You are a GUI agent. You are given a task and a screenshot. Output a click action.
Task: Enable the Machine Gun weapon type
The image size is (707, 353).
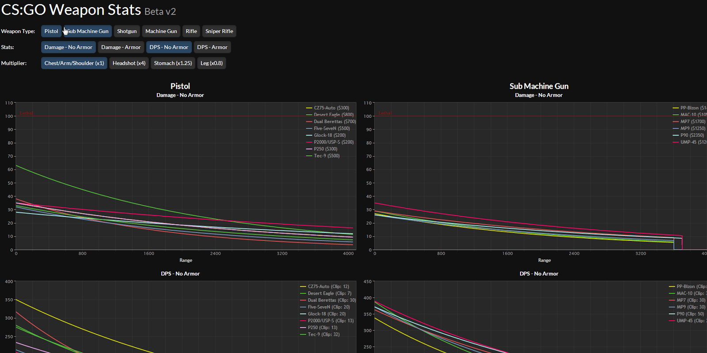point(161,31)
